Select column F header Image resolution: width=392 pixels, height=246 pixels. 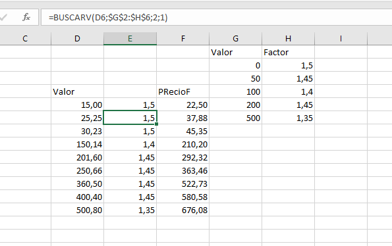(x=182, y=39)
